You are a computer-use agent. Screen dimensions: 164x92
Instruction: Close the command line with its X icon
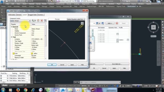coord(76,82)
